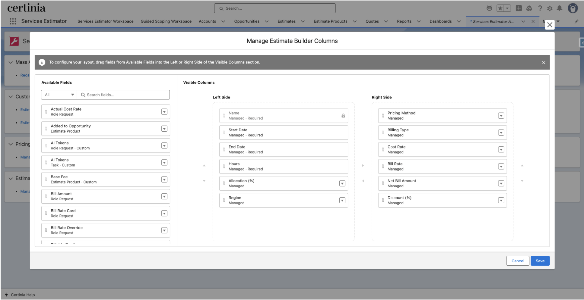Screen dimensions: 584x300
Task: Expand the Accounts tab chevron menu
Action: coord(223,21)
